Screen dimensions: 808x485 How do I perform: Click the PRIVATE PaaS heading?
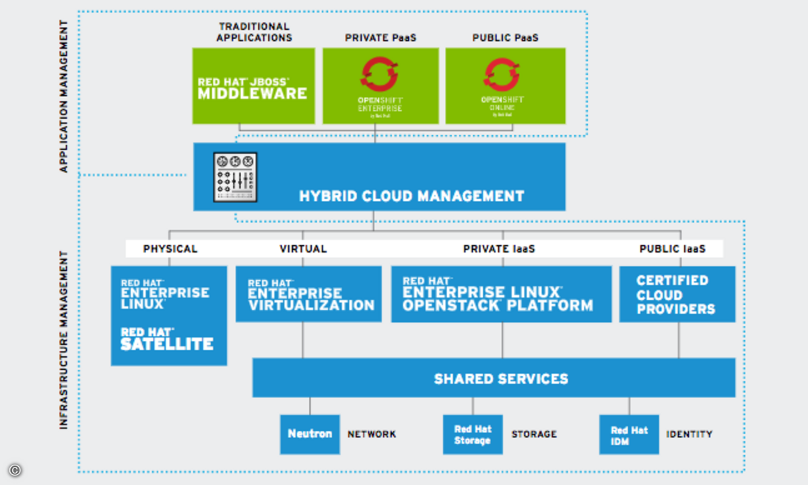(x=380, y=38)
